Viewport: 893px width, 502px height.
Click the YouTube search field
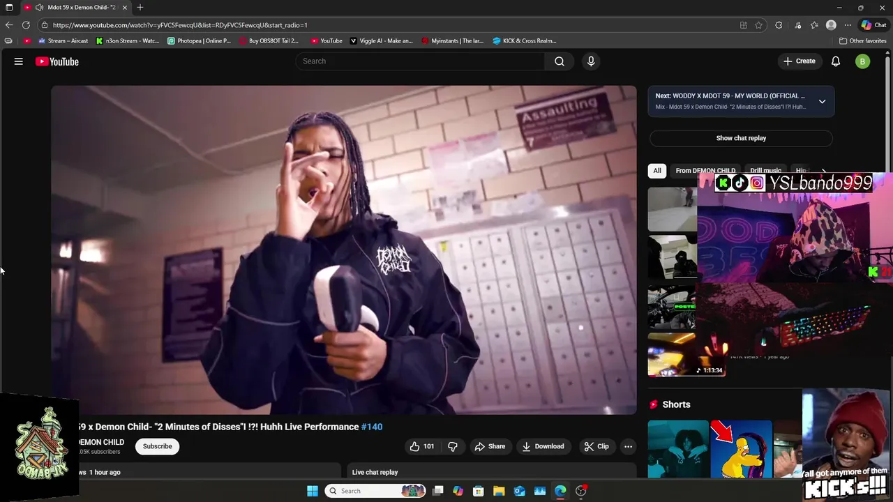click(421, 61)
